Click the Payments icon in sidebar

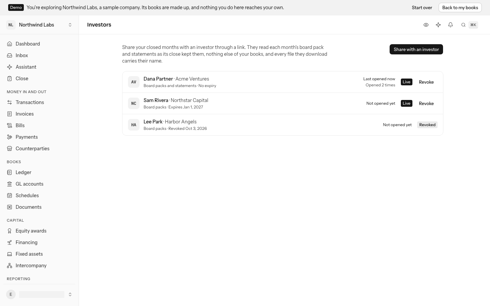10,137
